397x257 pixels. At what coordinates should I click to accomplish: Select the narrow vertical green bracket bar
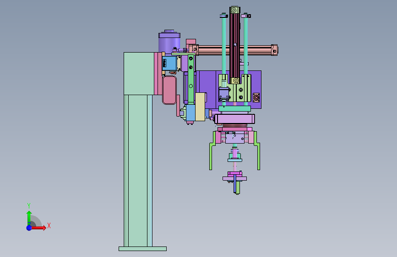pos(190,79)
